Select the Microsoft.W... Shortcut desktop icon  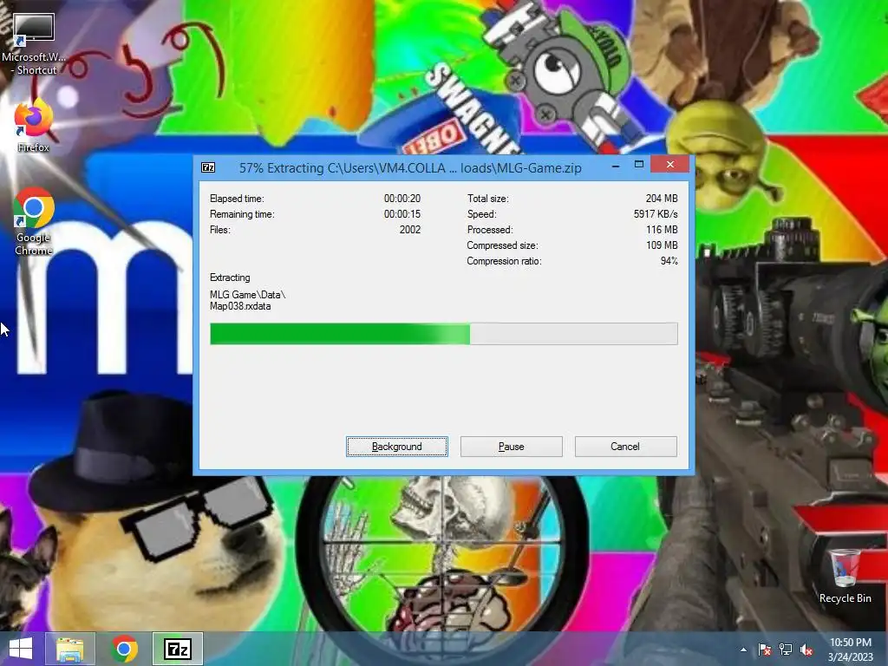34,45
